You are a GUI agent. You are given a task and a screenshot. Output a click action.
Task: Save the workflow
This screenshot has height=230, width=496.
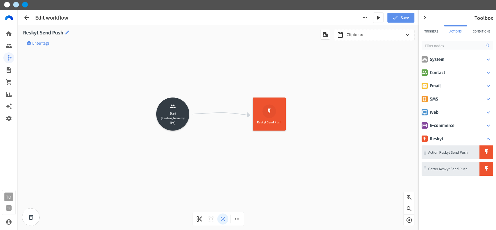coord(401,18)
